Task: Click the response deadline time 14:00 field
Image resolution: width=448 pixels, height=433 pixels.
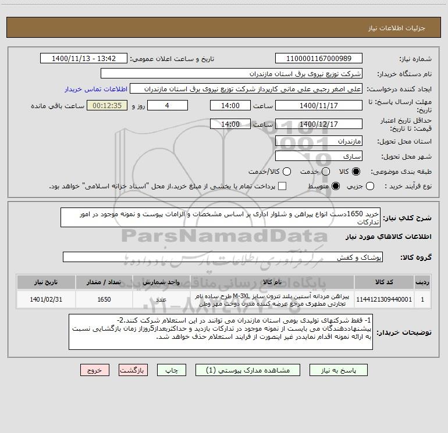Action: click(x=230, y=105)
